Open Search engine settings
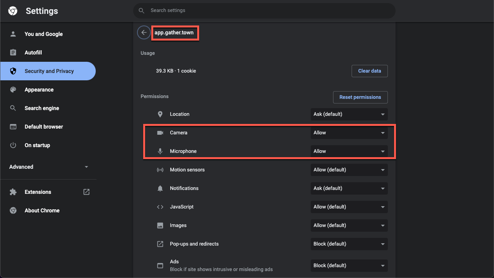 coord(48,108)
